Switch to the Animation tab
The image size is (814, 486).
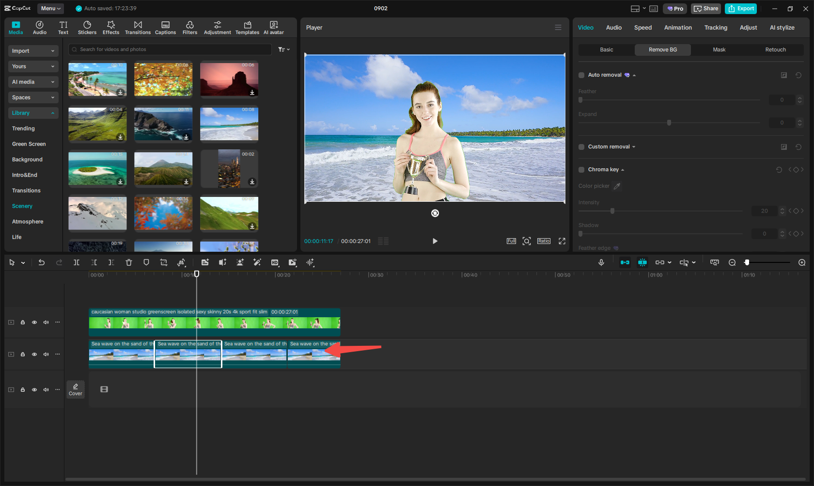tap(677, 28)
